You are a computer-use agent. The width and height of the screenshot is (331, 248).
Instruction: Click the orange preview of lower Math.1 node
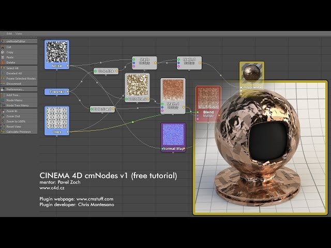point(173,90)
